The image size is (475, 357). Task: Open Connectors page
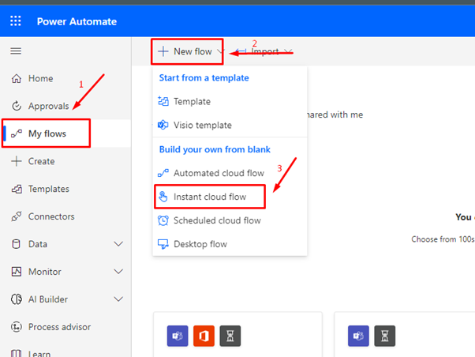51,216
